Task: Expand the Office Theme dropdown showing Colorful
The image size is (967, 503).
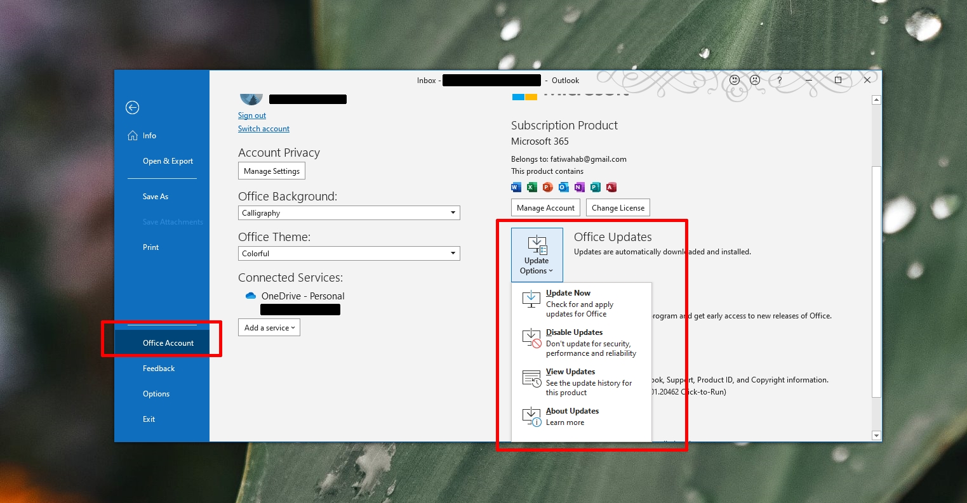Action: [x=453, y=253]
